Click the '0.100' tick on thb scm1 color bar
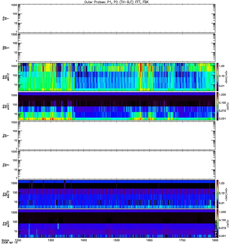233x249 pixels. tap(222, 103)
